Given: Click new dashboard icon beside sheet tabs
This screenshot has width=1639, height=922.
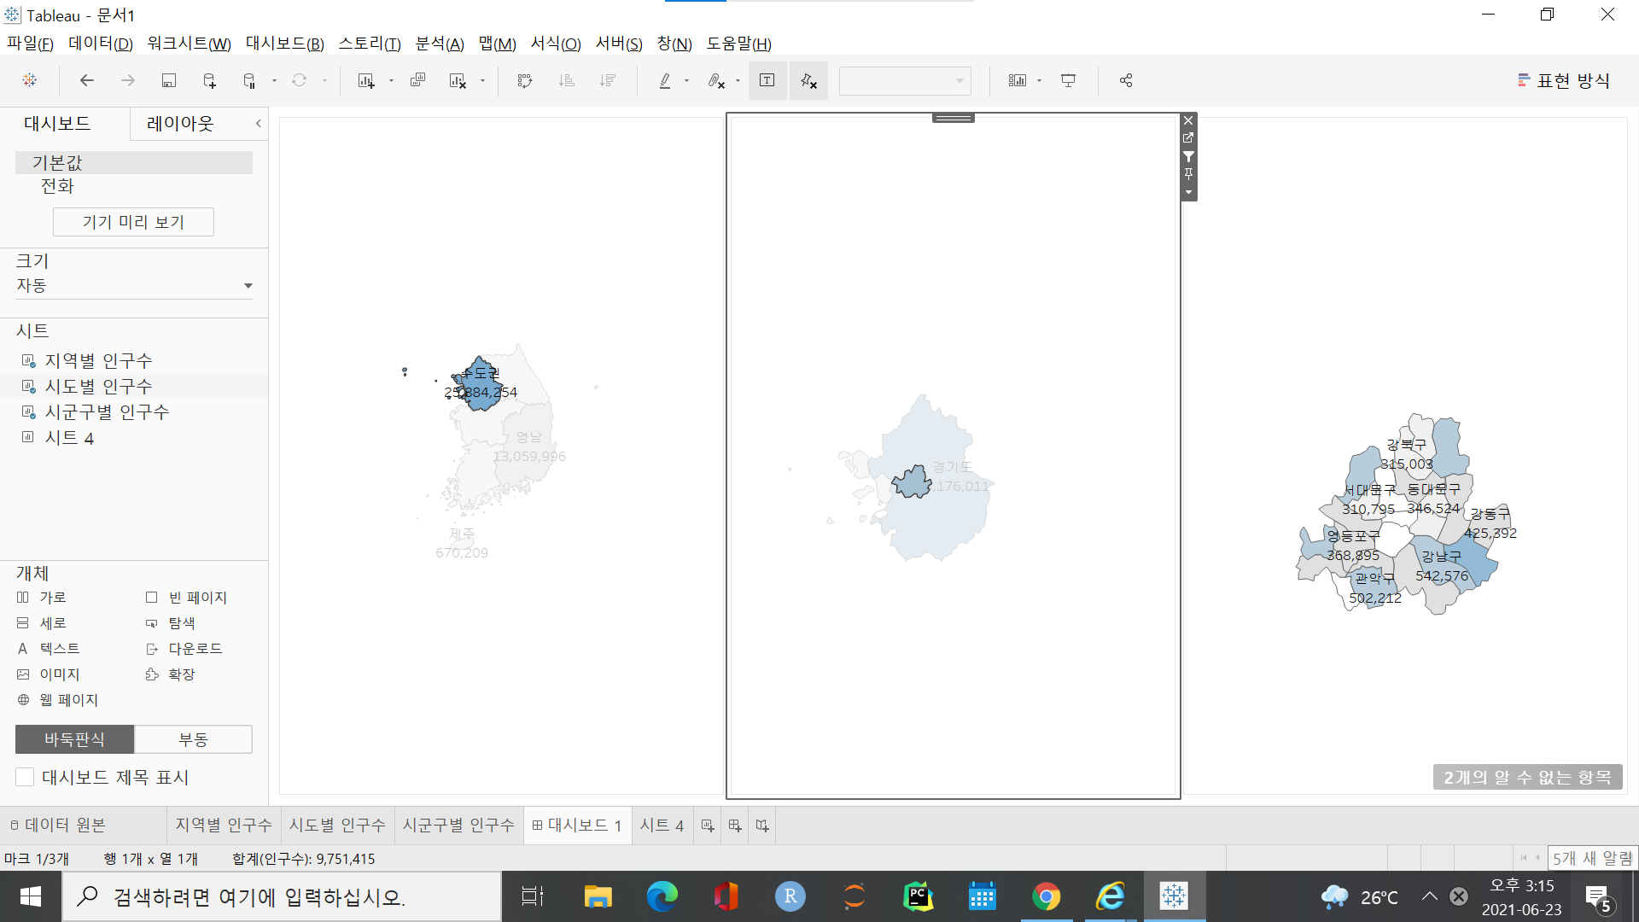Looking at the screenshot, I should (x=734, y=826).
